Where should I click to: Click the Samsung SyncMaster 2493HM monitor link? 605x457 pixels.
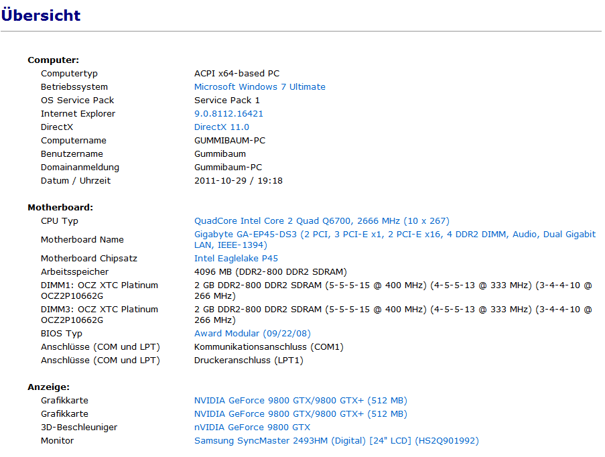[336, 441]
